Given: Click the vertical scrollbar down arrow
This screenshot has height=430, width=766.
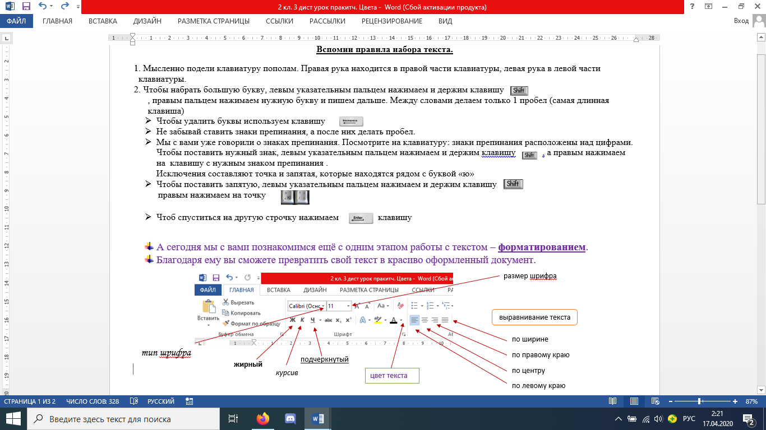Looking at the screenshot, I should pos(761,391).
